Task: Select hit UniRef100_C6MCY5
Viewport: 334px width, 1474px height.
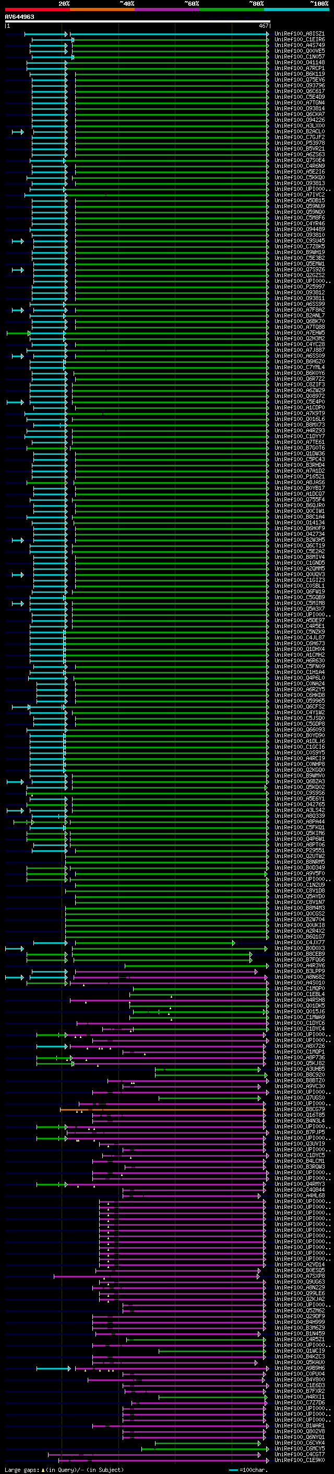Action: (x=300, y=1448)
